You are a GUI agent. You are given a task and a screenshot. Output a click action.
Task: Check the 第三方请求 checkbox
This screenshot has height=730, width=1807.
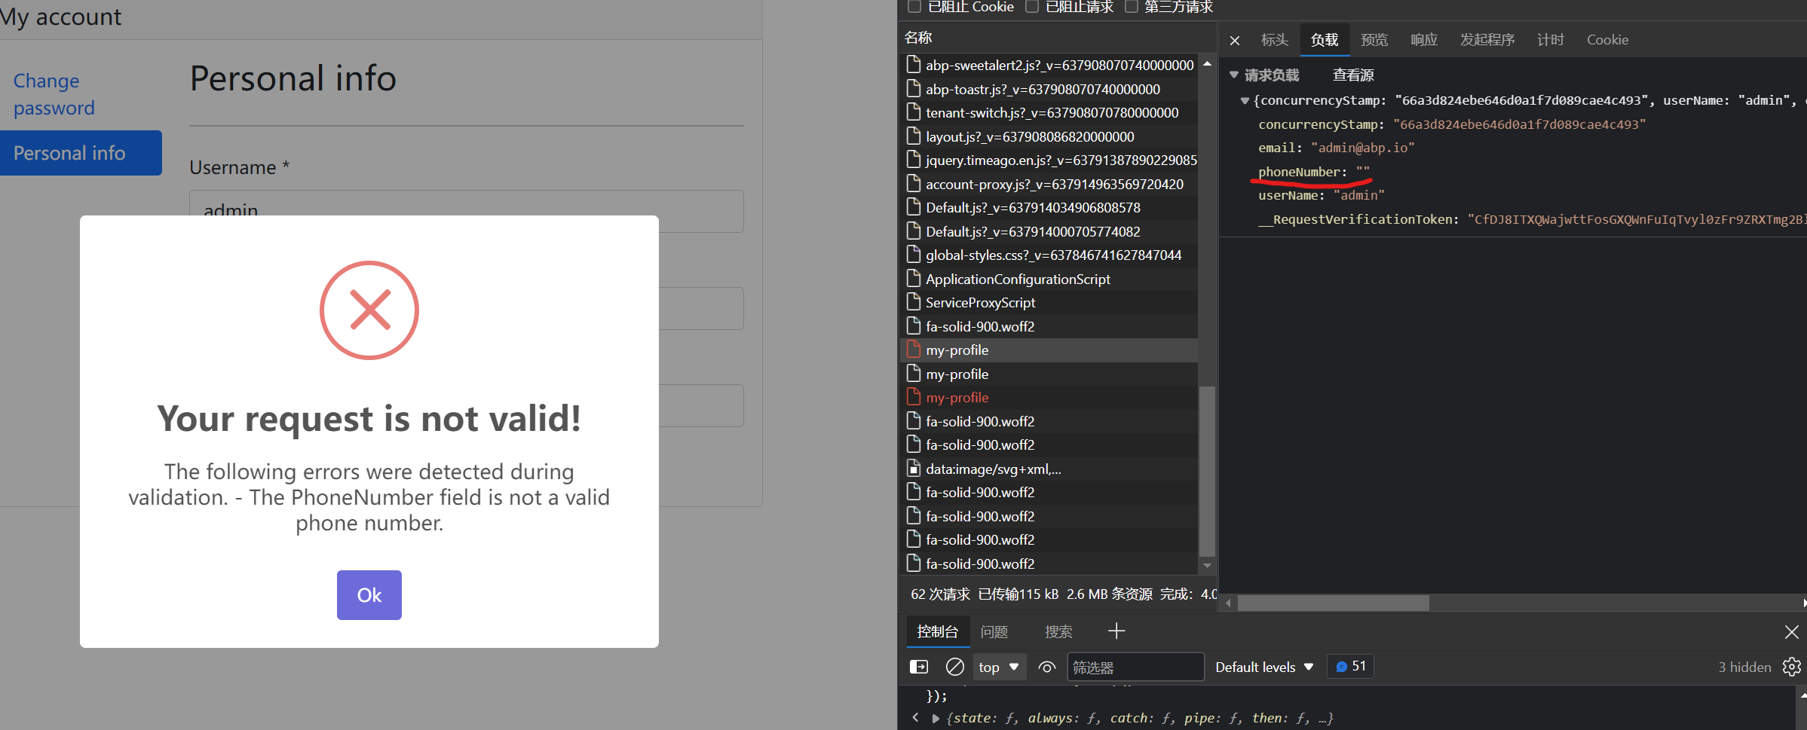coord(1132,6)
